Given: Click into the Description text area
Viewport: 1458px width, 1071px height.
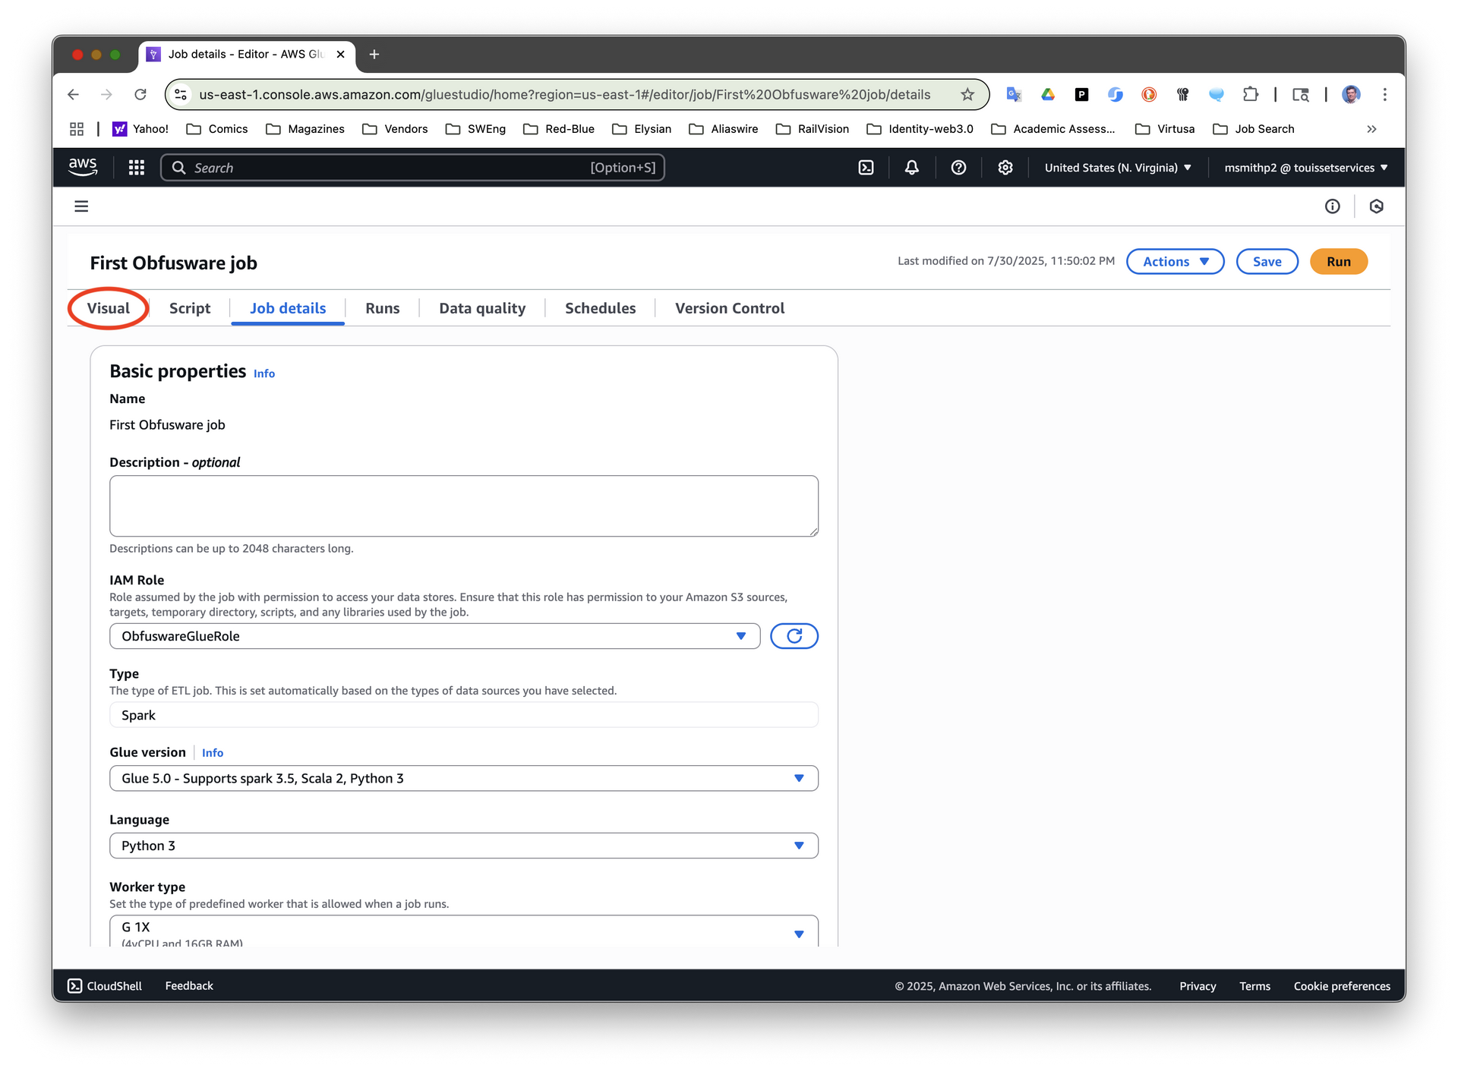Looking at the screenshot, I should point(463,506).
